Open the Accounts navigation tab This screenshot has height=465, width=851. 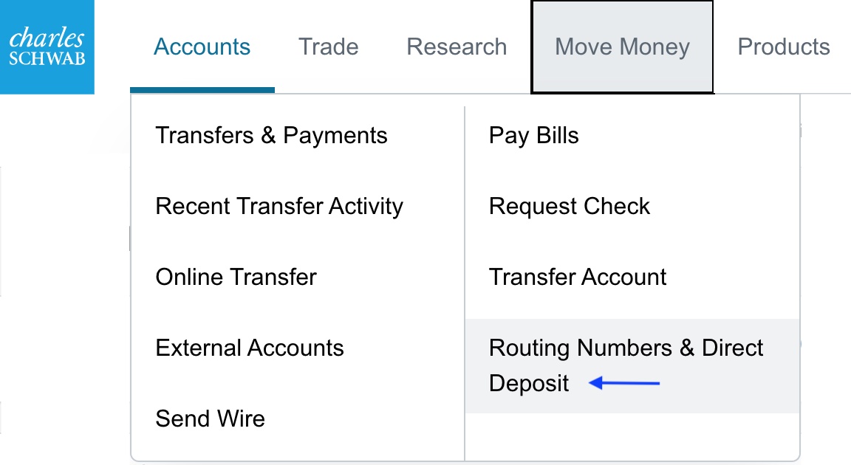click(202, 47)
